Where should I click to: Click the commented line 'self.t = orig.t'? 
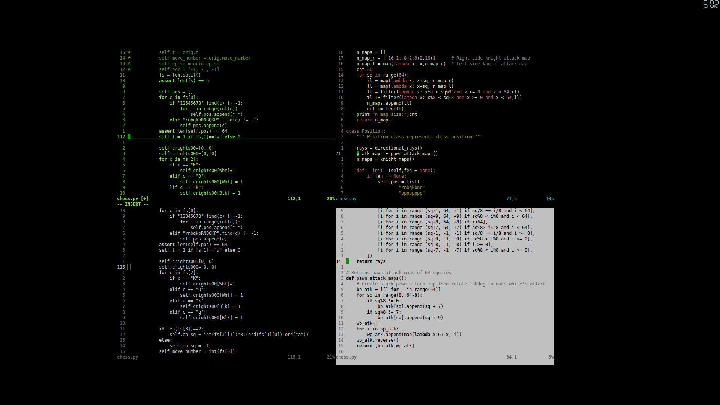[x=178, y=52]
